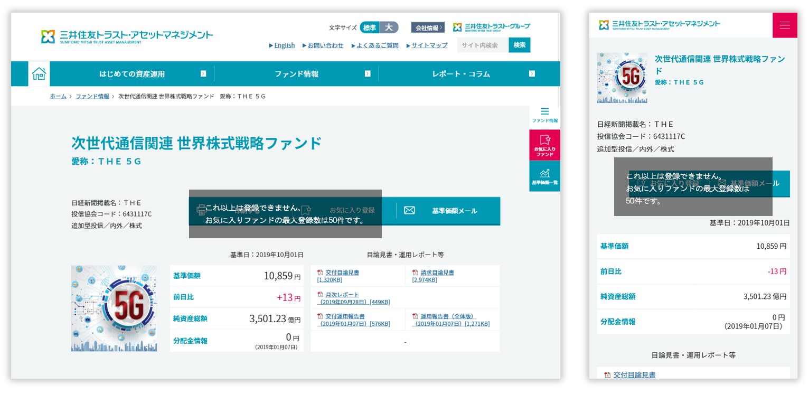Viewport: 809px width, 394px height.
Task: Click the desktop 最大登録数は50件 notification message
Action: [x=285, y=214]
